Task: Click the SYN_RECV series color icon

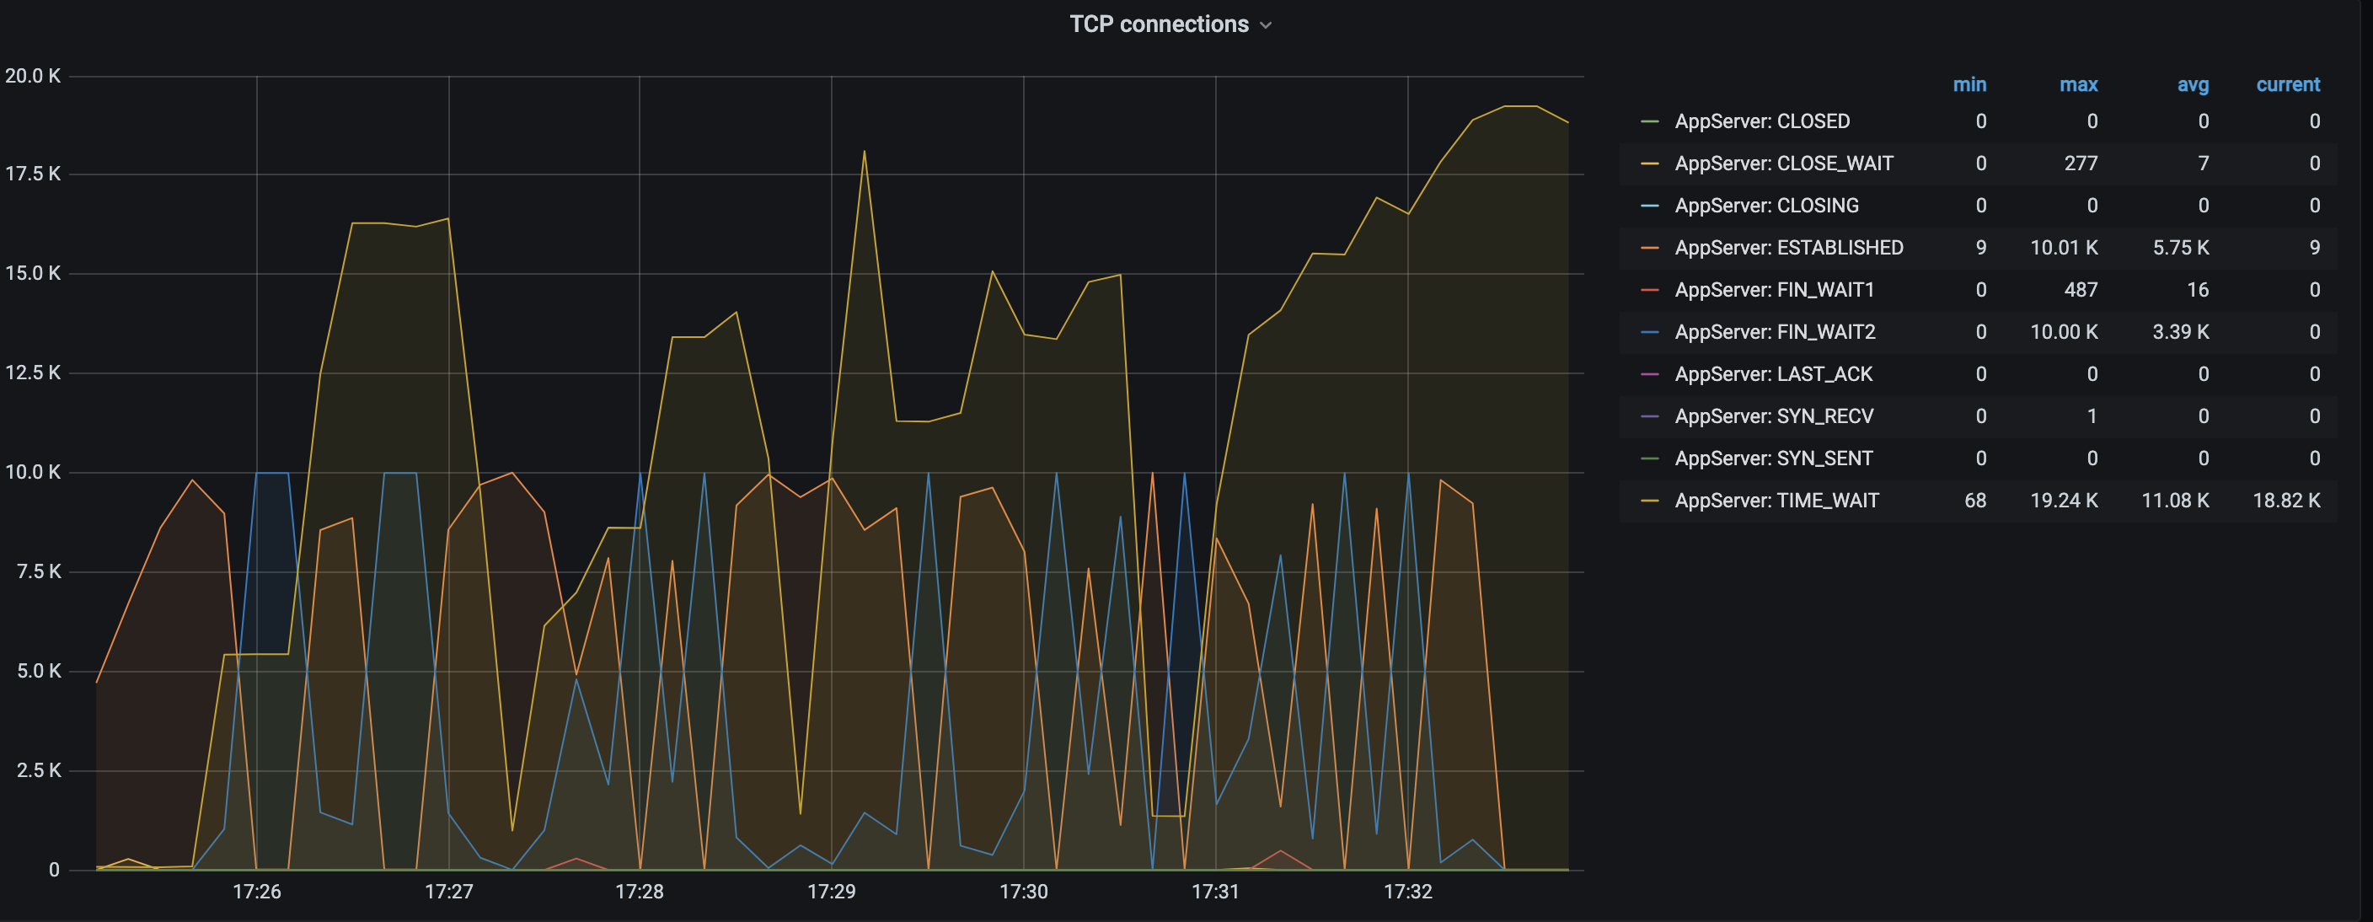Action: click(x=1649, y=416)
